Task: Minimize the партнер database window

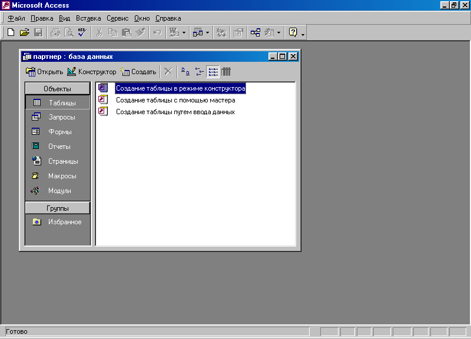Action: click(273, 56)
